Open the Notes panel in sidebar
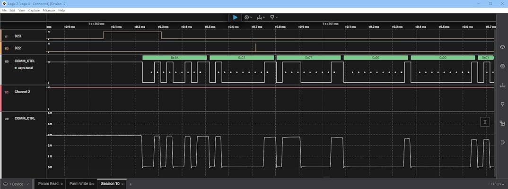 click(502, 142)
